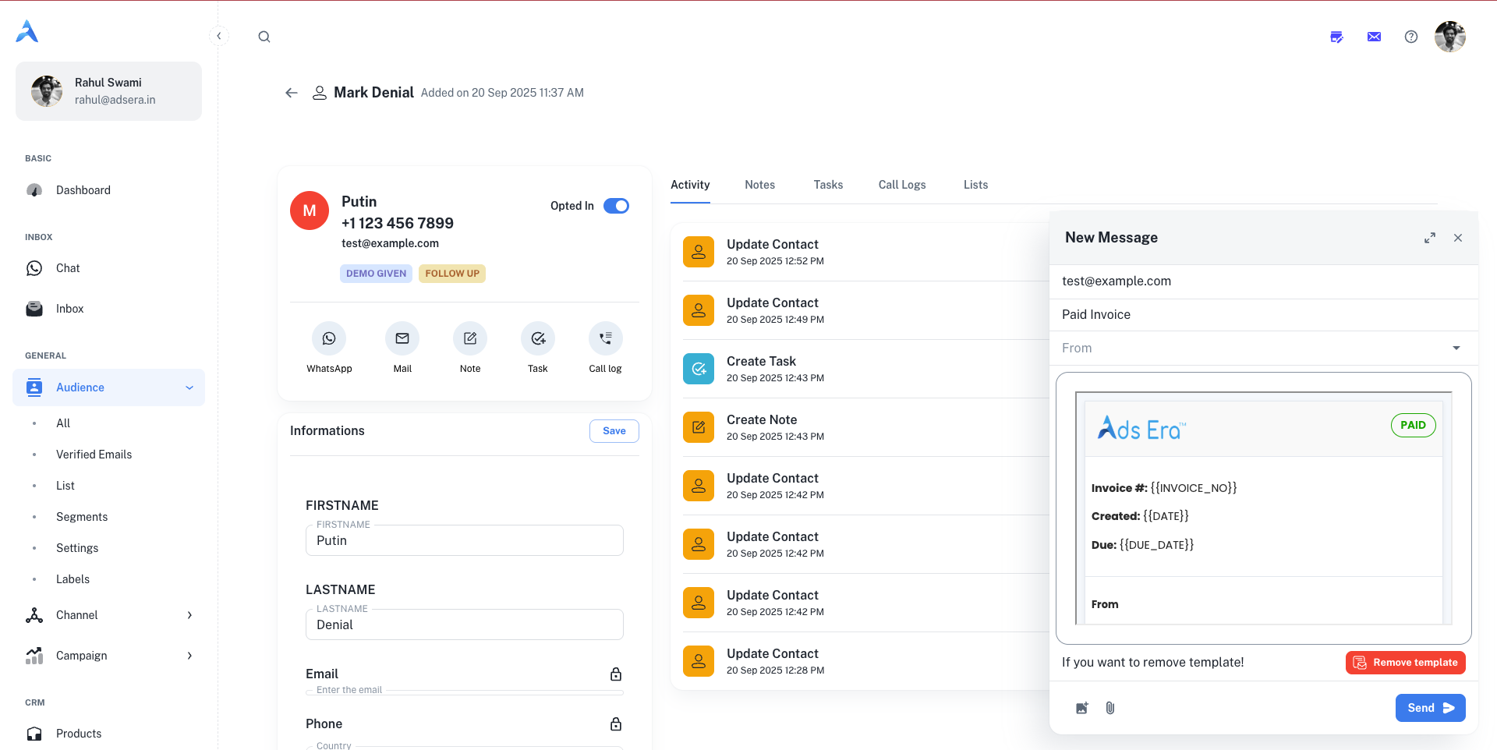Click the search magnifier icon
The height and width of the screenshot is (750, 1497).
(x=264, y=37)
